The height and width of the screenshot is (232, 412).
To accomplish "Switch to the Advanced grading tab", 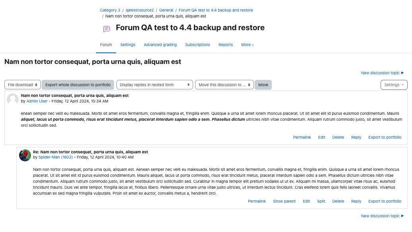I will [160, 44].
